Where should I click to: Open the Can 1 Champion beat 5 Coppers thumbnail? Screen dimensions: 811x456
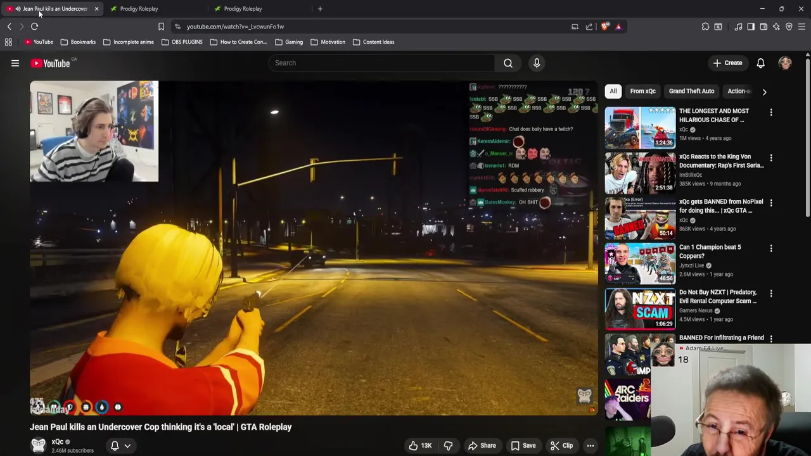(640, 263)
